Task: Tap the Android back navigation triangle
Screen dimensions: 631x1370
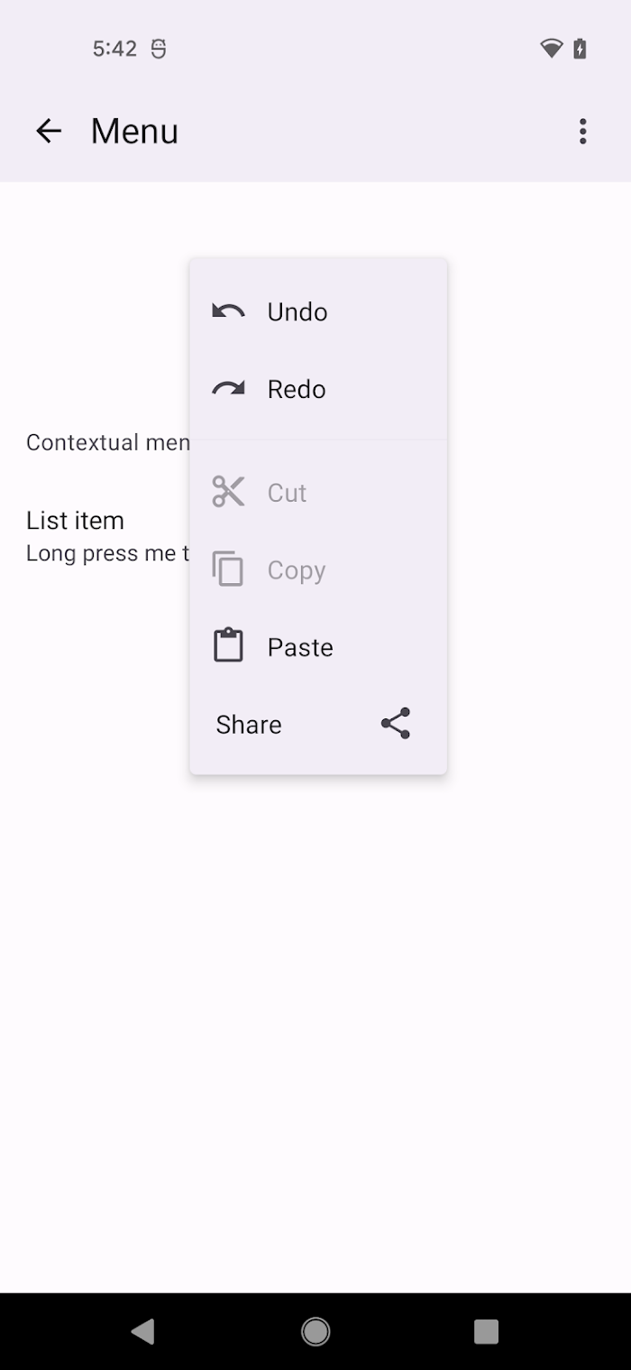Action: click(x=143, y=1331)
